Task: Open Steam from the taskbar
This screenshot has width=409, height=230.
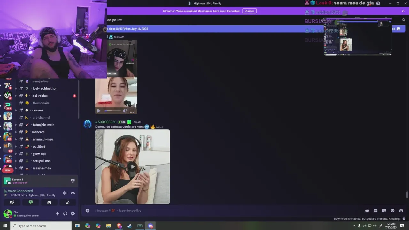Action: tap(129, 226)
